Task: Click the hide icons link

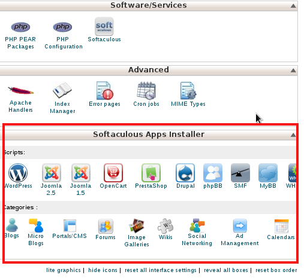Action: click(103, 270)
